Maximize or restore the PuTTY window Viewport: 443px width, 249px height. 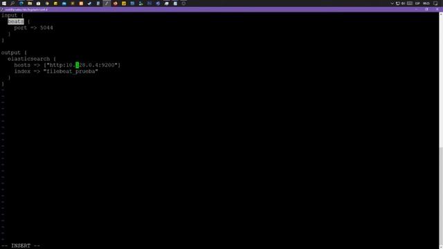(426, 9)
